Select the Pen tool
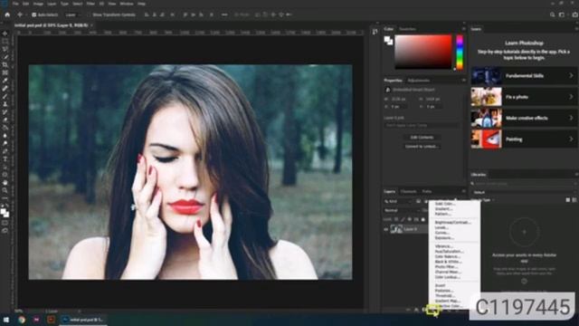This screenshot has height=326, width=579. pos(5,151)
